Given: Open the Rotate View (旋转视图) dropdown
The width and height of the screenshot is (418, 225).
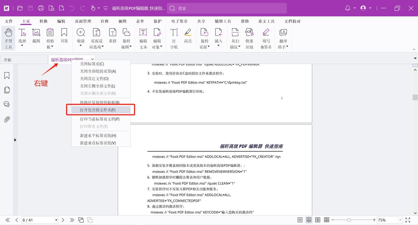Looking at the screenshot, I should (131, 47).
